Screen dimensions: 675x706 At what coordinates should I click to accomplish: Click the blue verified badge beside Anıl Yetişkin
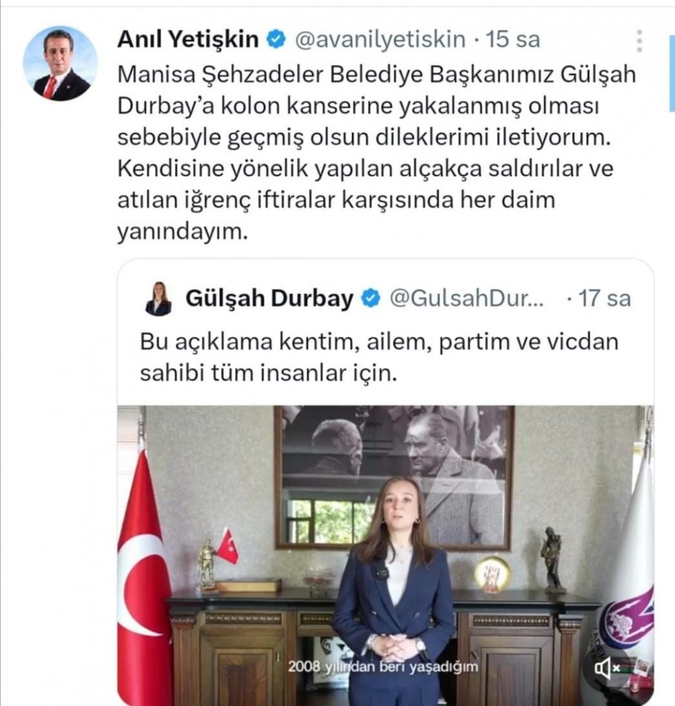click(276, 39)
